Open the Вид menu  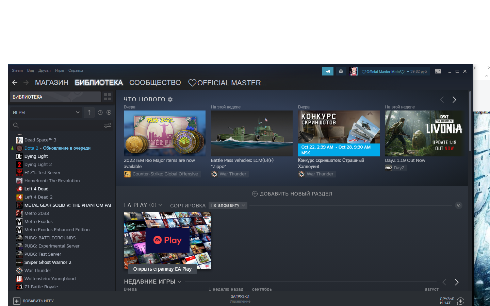31,71
